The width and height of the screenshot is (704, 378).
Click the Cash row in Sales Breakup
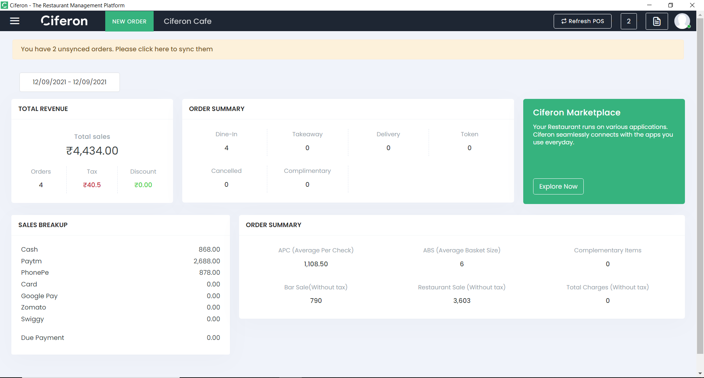click(121, 249)
